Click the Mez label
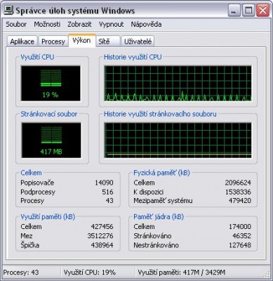 [27, 236]
